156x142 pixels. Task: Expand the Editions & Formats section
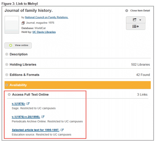(x=7, y=75)
